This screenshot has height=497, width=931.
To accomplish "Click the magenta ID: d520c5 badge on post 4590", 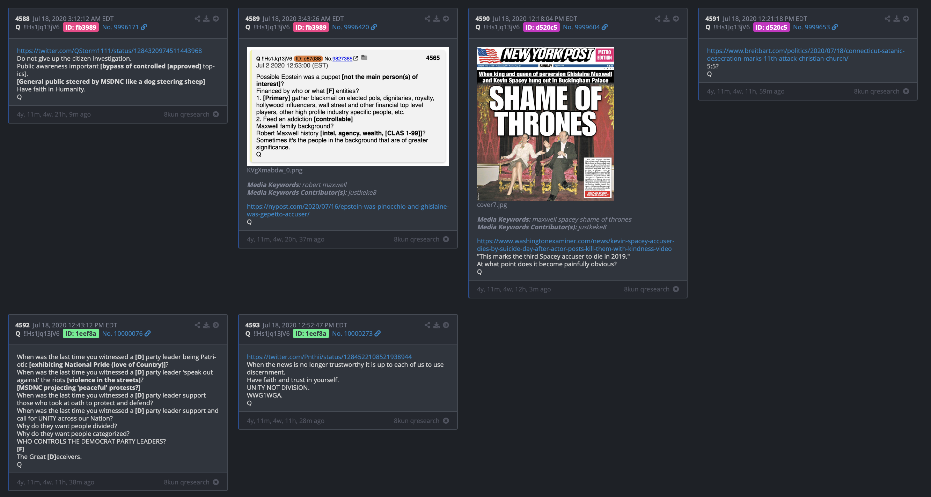I will pos(541,27).
